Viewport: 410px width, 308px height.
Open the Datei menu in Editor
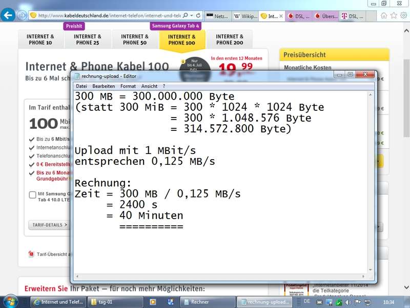pyautogui.click(x=81, y=86)
